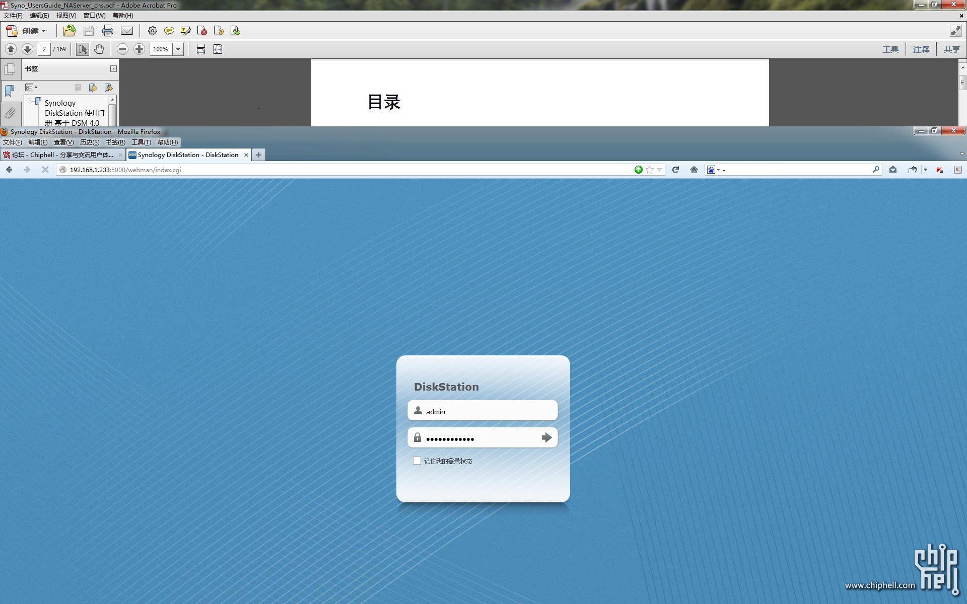Open the Comments pane (注释) in Acrobat
This screenshot has height=604, width=967.
point(921,49)
